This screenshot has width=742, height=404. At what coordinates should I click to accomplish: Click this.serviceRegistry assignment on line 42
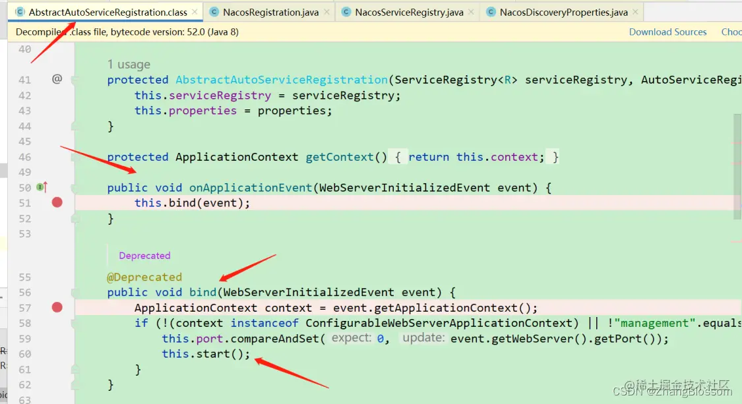pyautogui.click(x=267, y=96)
